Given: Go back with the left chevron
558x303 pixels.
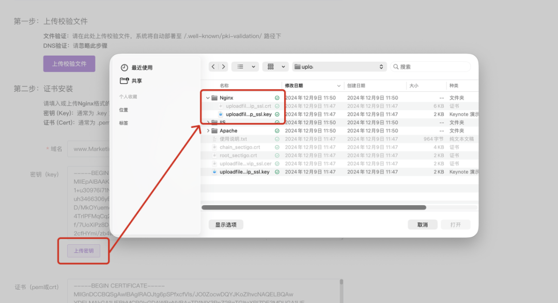Looking at the screenshot, I should 213,66.
